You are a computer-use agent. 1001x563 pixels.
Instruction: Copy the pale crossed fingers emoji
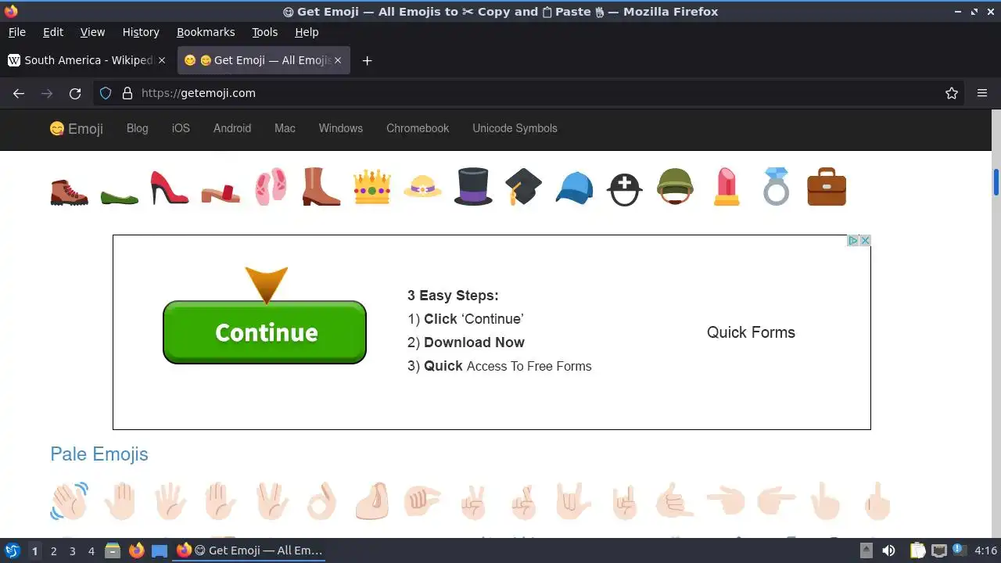click(x=523, y=501)
